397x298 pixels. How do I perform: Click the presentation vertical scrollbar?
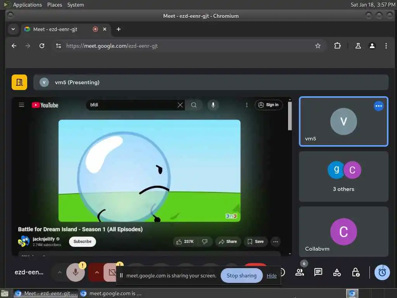click(290, 116)
